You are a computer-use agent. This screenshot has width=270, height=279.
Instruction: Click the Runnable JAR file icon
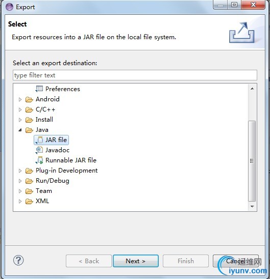[39, 160]
